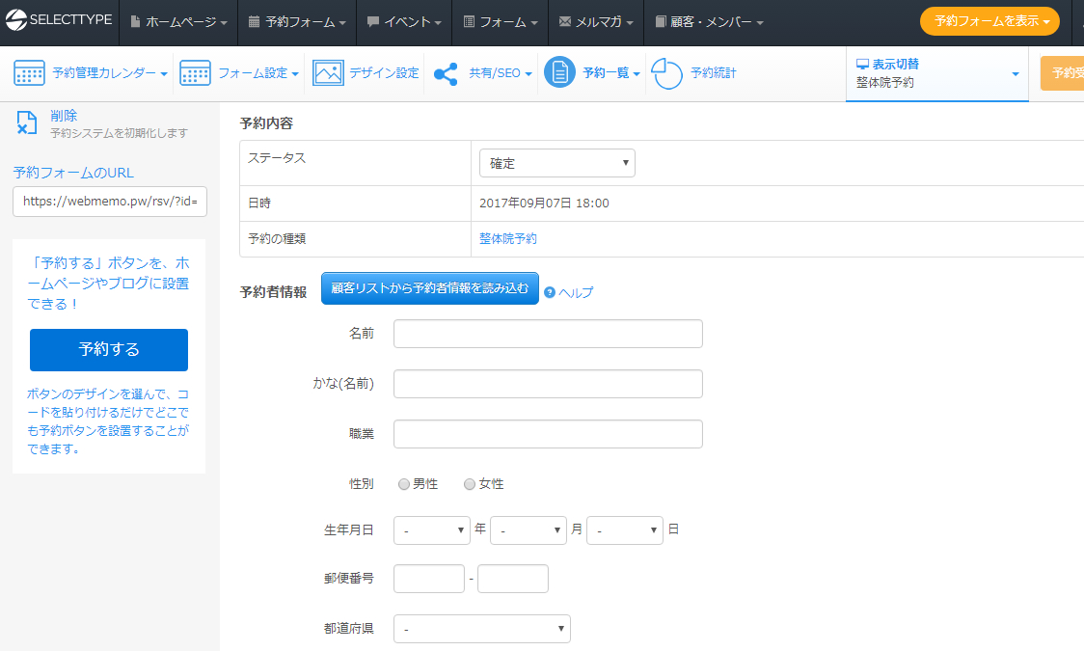
Task: Click into the 名前 input field
Action: pyautogui.click(x=548, y=334)
